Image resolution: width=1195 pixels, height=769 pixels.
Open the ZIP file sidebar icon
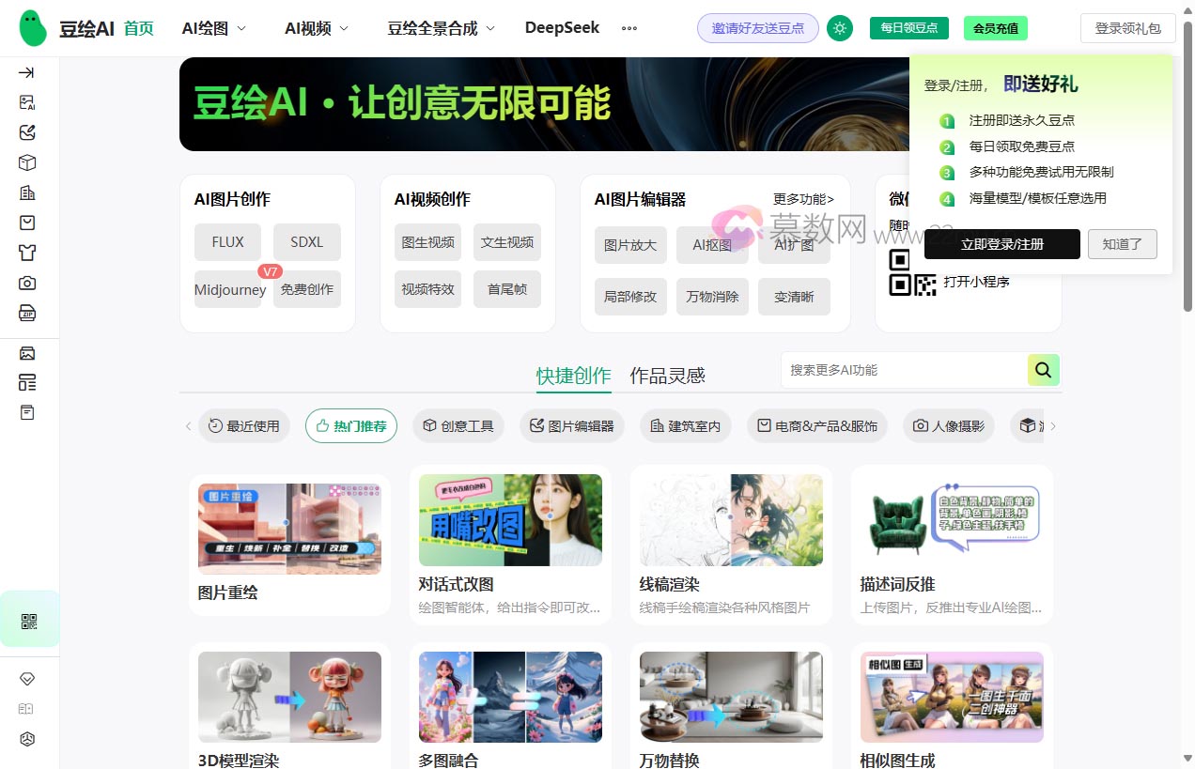(x=28, y=313)
